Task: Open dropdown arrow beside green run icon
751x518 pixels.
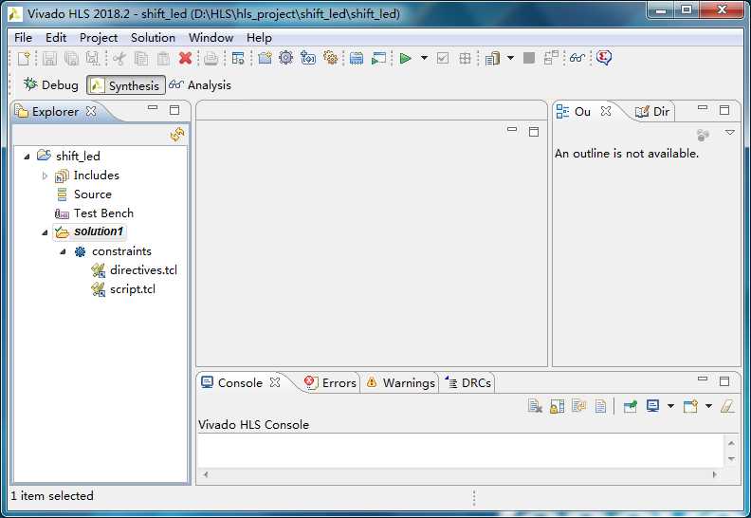Action: pyautogui.click(x=424, y=58)
